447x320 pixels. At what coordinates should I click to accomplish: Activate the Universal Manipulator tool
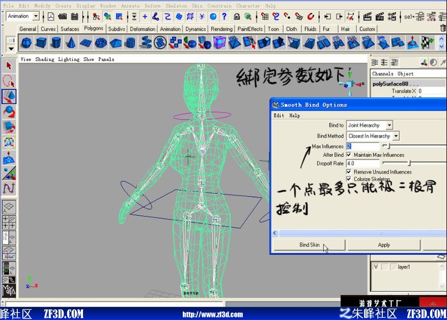pyautogui.click(x=9, y=142)
